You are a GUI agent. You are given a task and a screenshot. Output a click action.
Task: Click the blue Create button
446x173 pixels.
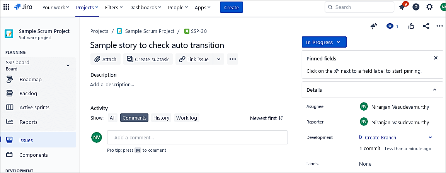click(x=231, y=7)
